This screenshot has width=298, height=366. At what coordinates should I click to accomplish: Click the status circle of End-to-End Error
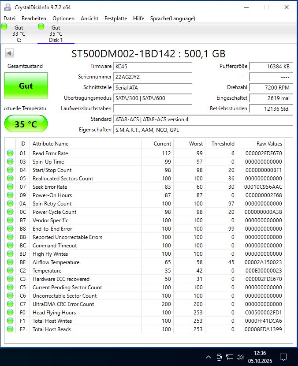coord(10,229)
